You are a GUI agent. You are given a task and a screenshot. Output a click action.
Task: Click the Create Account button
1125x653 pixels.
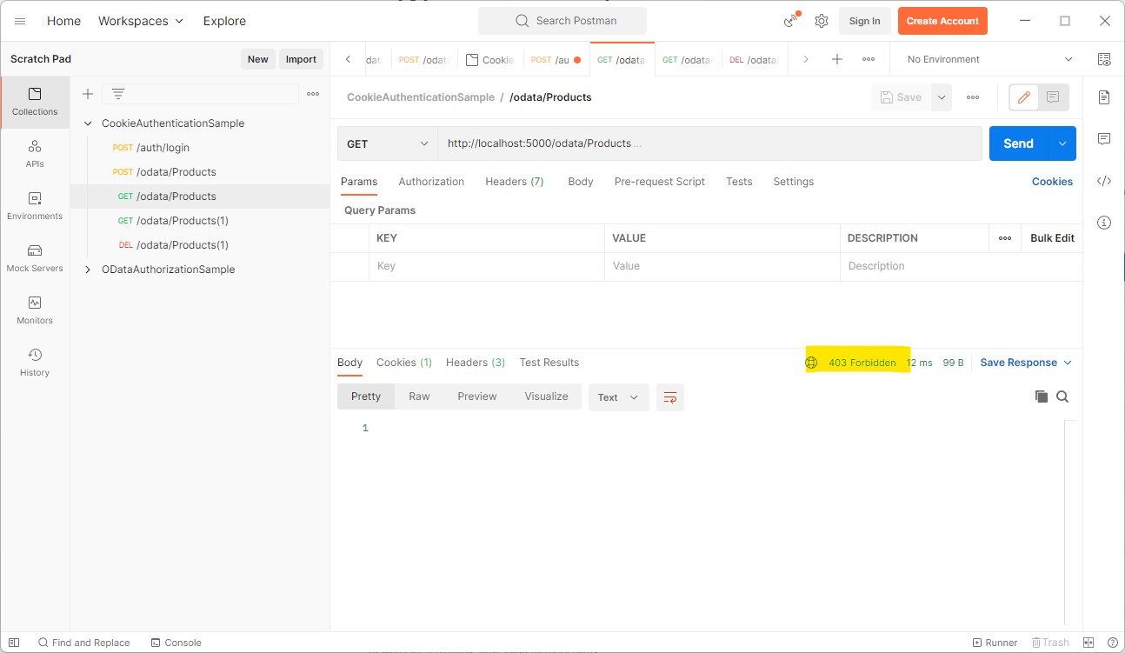coord(942,21)
